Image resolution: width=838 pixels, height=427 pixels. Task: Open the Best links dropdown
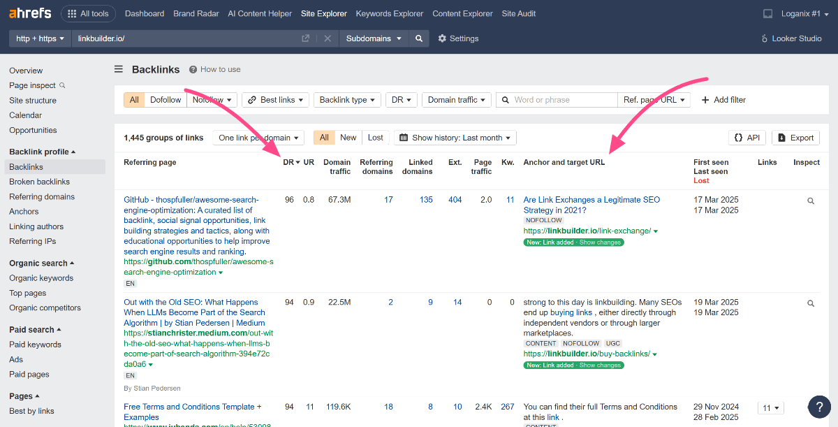point(275,100)
